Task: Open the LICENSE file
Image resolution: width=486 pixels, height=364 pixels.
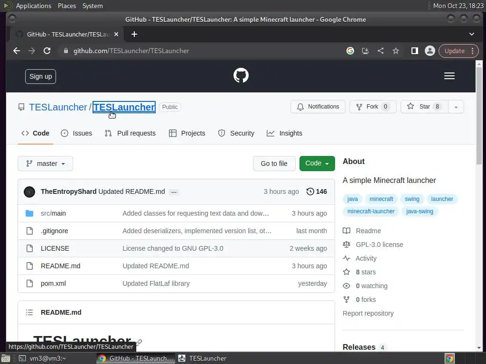Action: (55, 248)
